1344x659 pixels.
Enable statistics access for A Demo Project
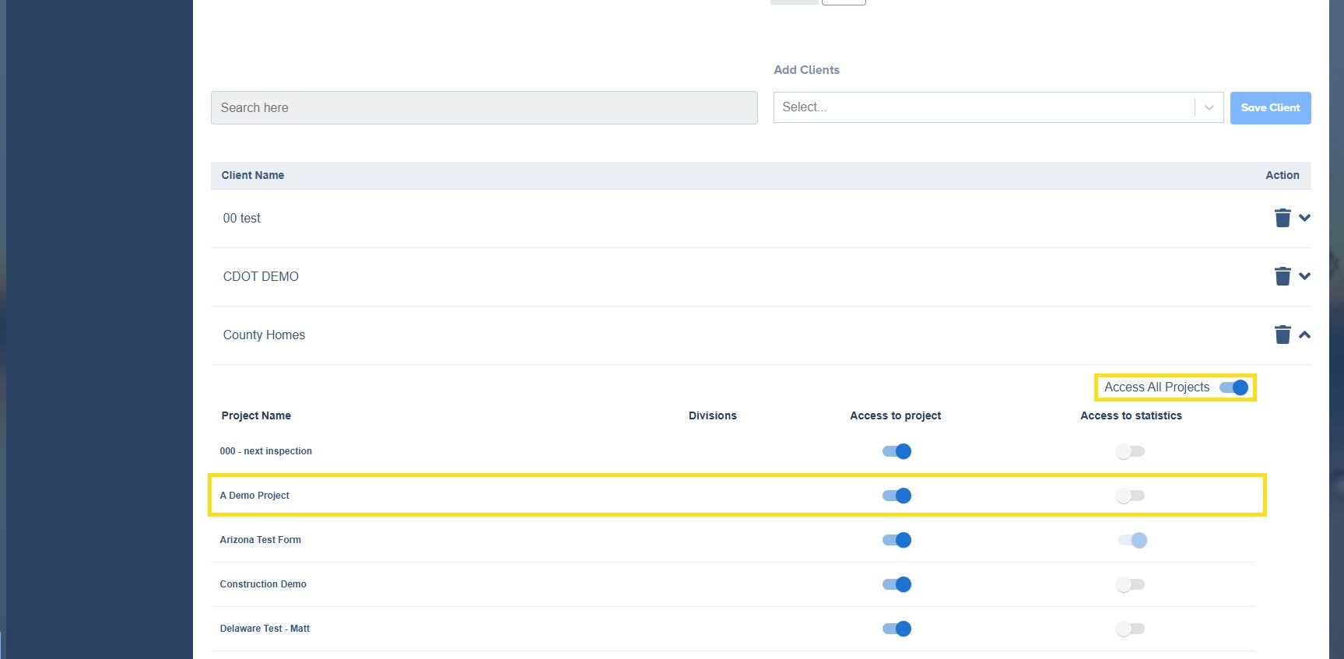pos(1130,496)
